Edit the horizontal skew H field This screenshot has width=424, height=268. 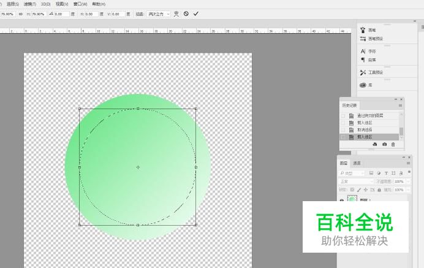click(91, 14)
